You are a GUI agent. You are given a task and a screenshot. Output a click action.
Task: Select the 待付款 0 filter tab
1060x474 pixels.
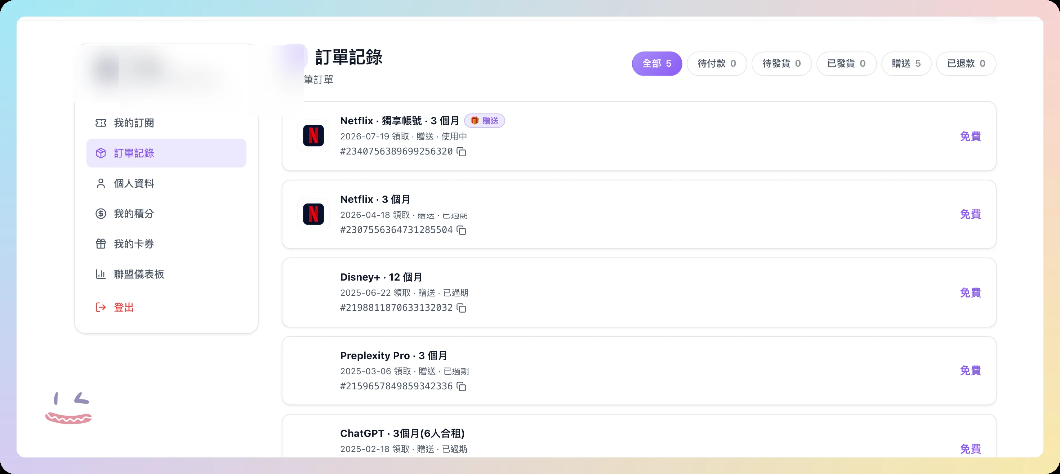coord(717,64)
